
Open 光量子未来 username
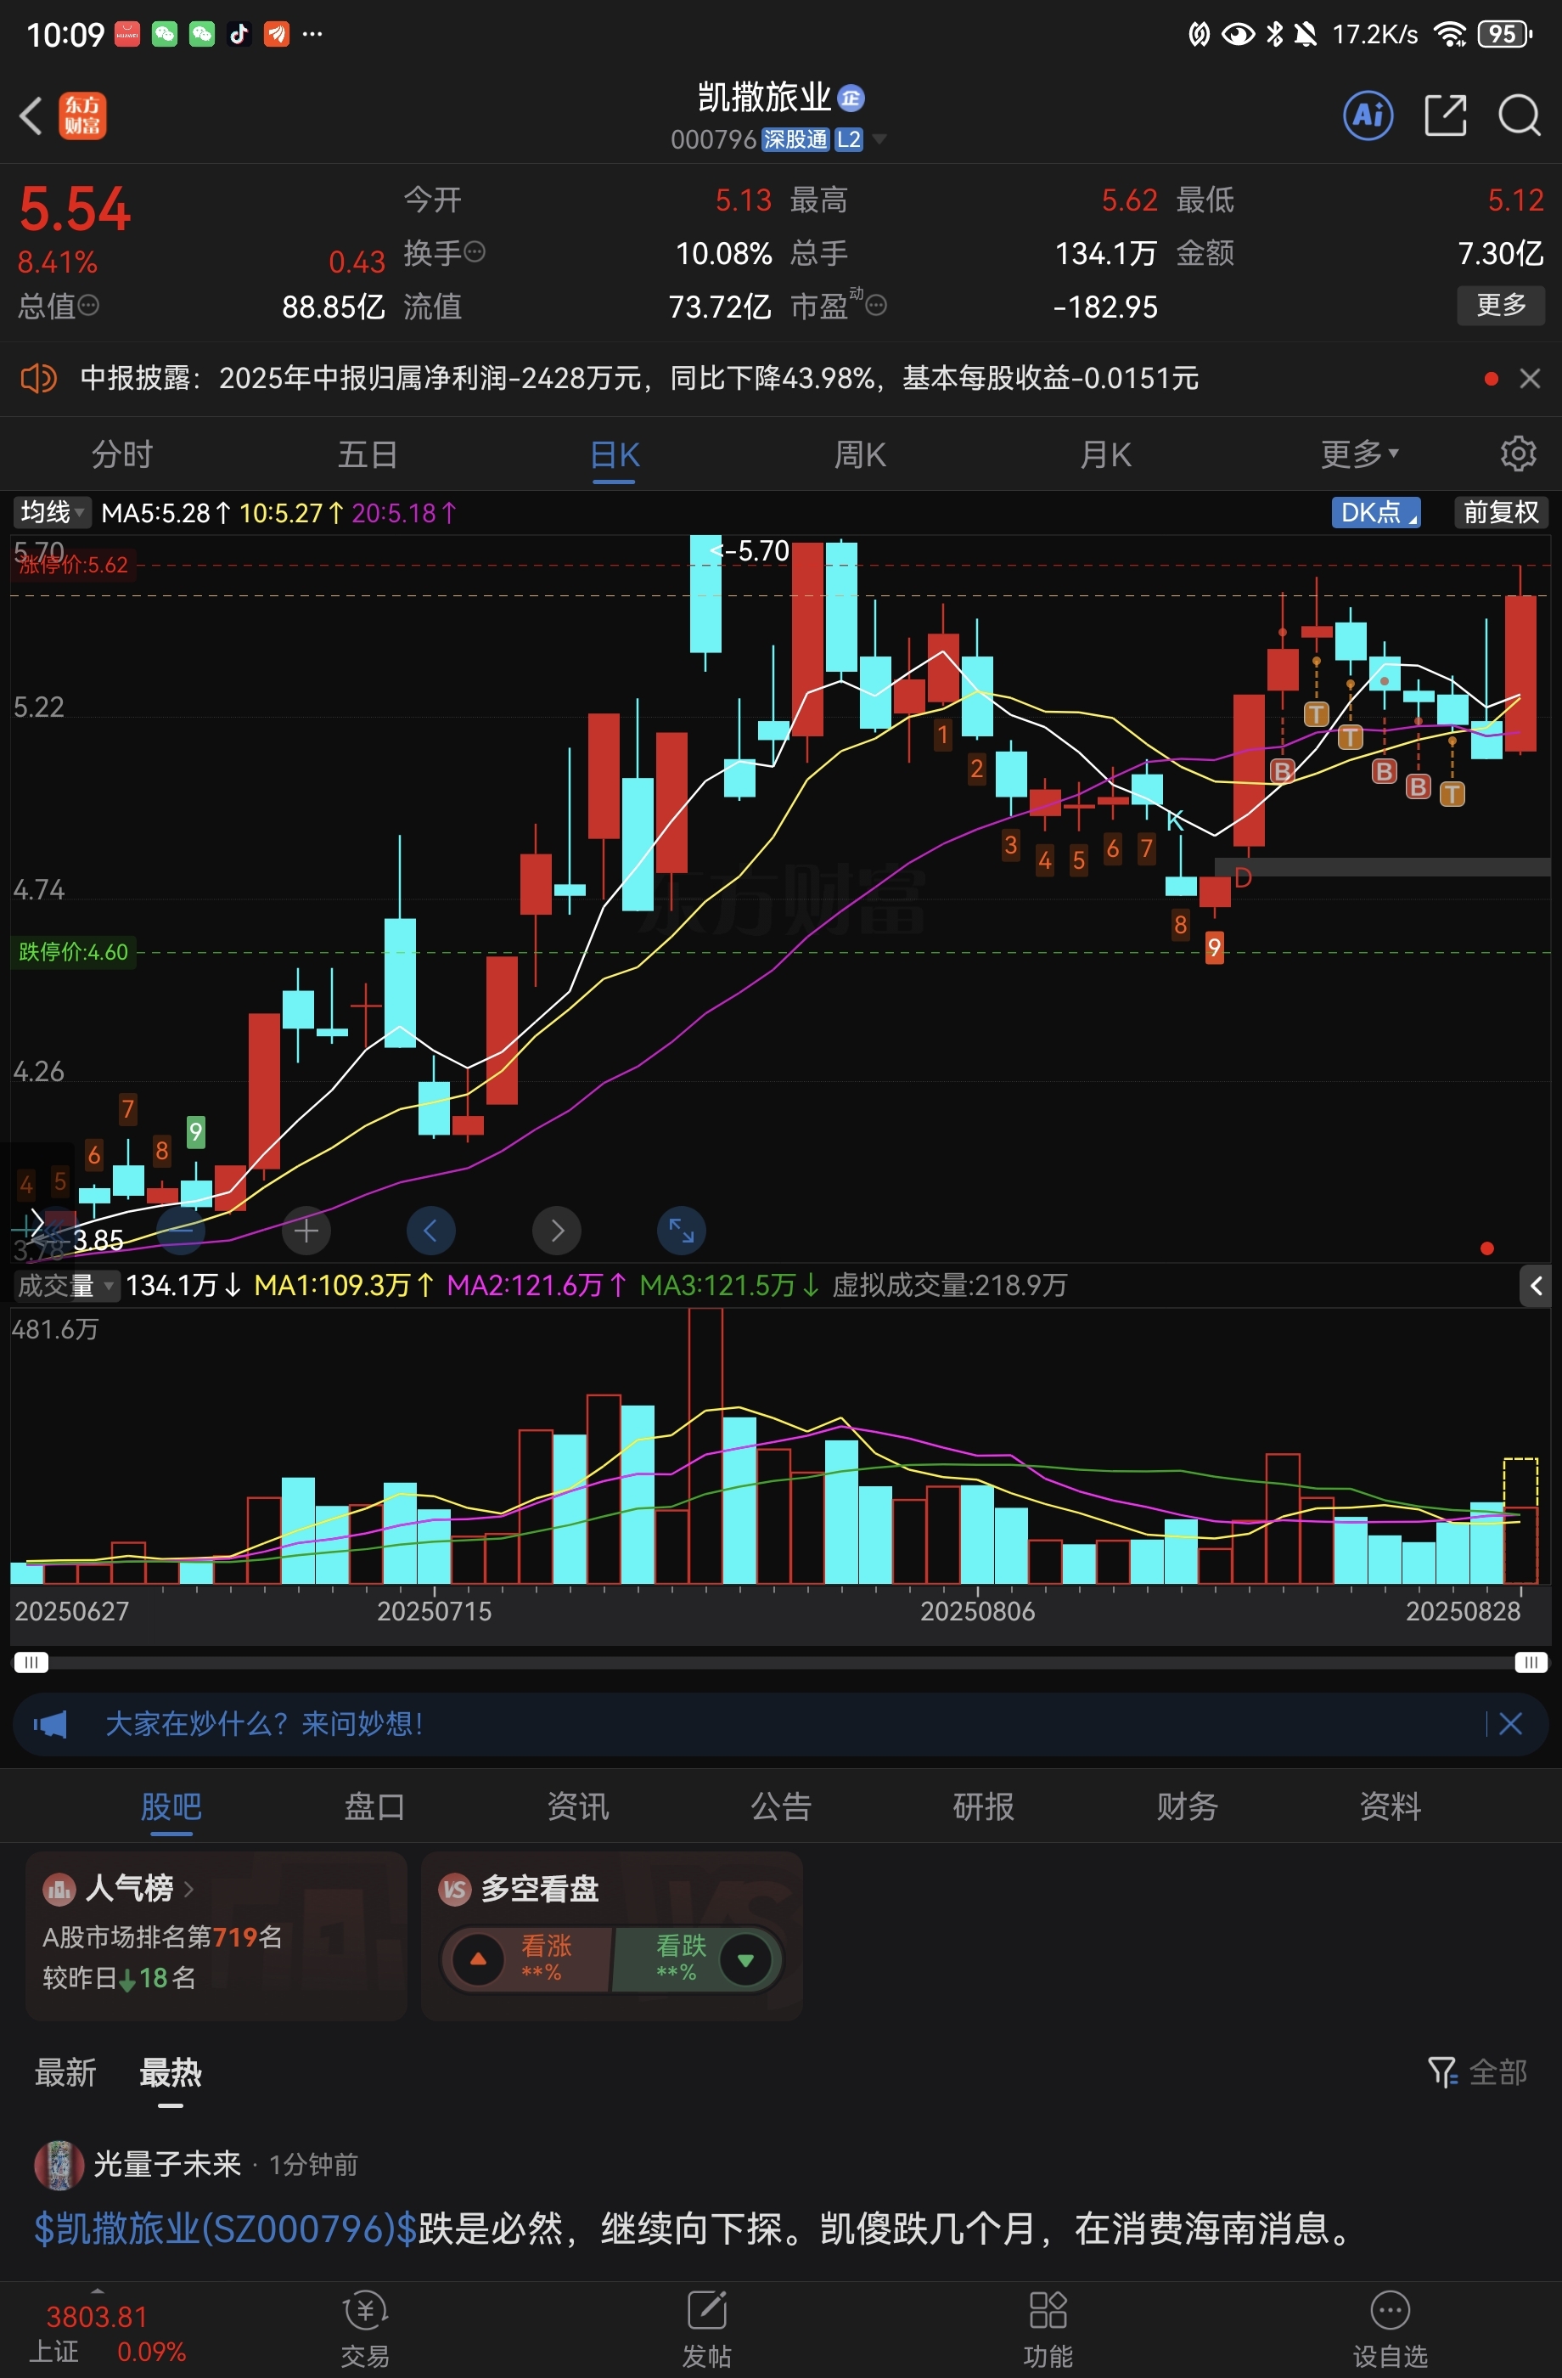[168, 2164]
